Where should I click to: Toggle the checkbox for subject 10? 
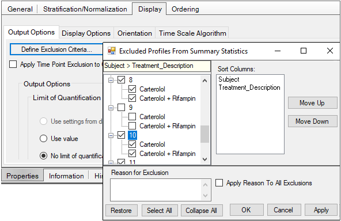pyautogui.click(x=122, y=135)
